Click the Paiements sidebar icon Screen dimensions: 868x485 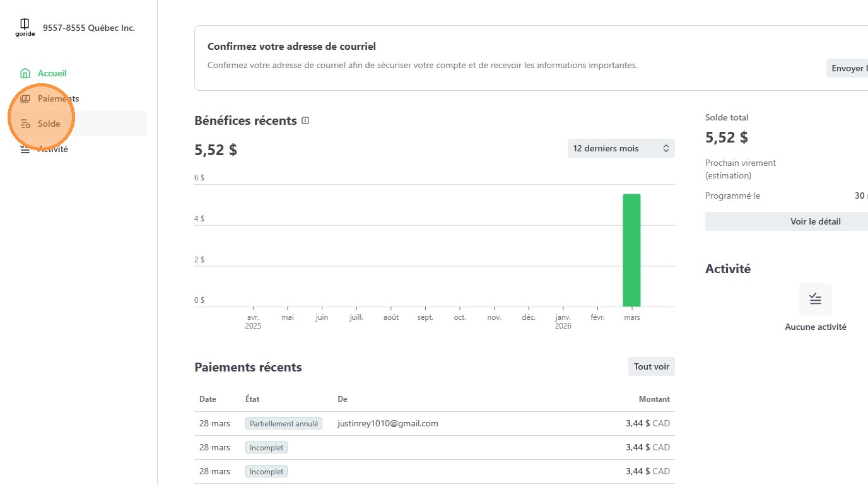[25, 98]
